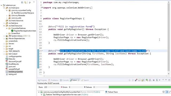Collapse method fold marker at line 12
Screen dimensions: 171x96
coord(42,26)
